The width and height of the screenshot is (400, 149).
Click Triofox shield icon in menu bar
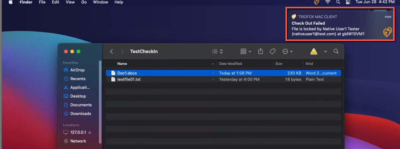coord(317,2)
